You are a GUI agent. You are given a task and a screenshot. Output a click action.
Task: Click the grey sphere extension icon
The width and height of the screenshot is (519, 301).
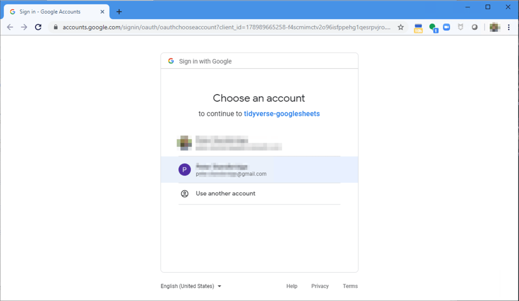tap(475, 27)
